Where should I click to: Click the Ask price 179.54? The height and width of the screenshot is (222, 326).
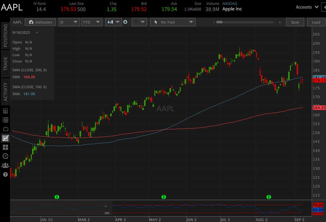tap(169, 9)
